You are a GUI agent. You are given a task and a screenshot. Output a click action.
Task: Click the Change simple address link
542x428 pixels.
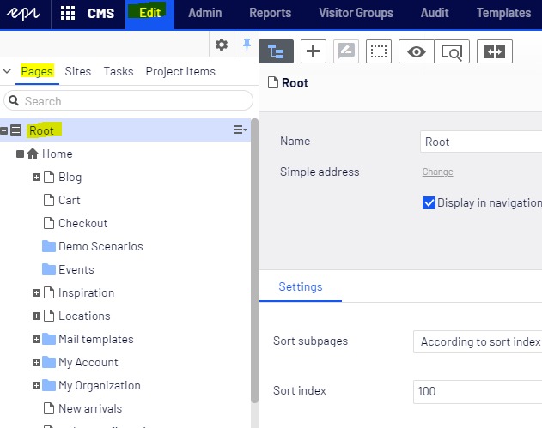point(437,172)
